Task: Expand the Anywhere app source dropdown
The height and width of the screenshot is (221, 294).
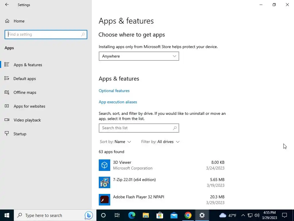Action: tap(139, 56)
